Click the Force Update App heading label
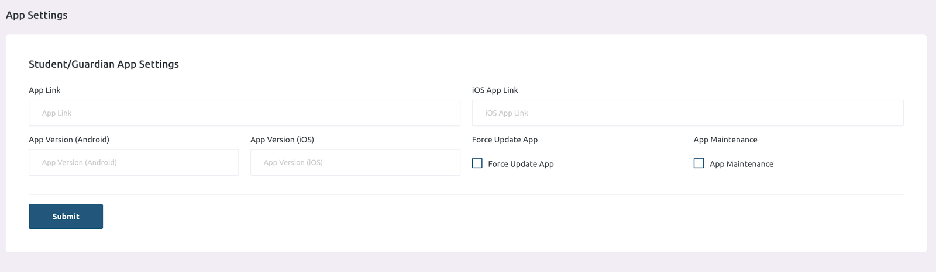This screenshot has width=936, height=272. [x=505, y=140]
